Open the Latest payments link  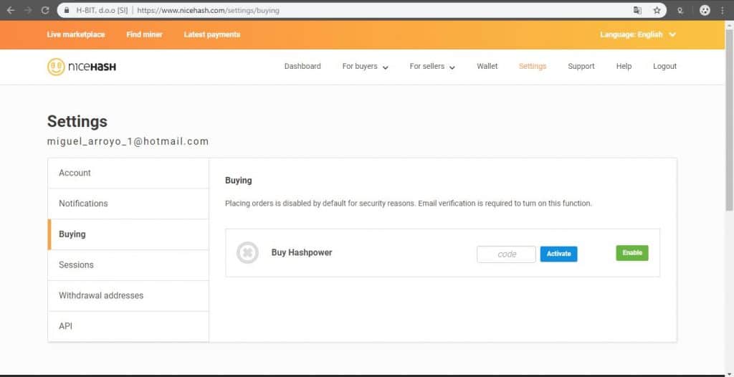tap(211, 34)
